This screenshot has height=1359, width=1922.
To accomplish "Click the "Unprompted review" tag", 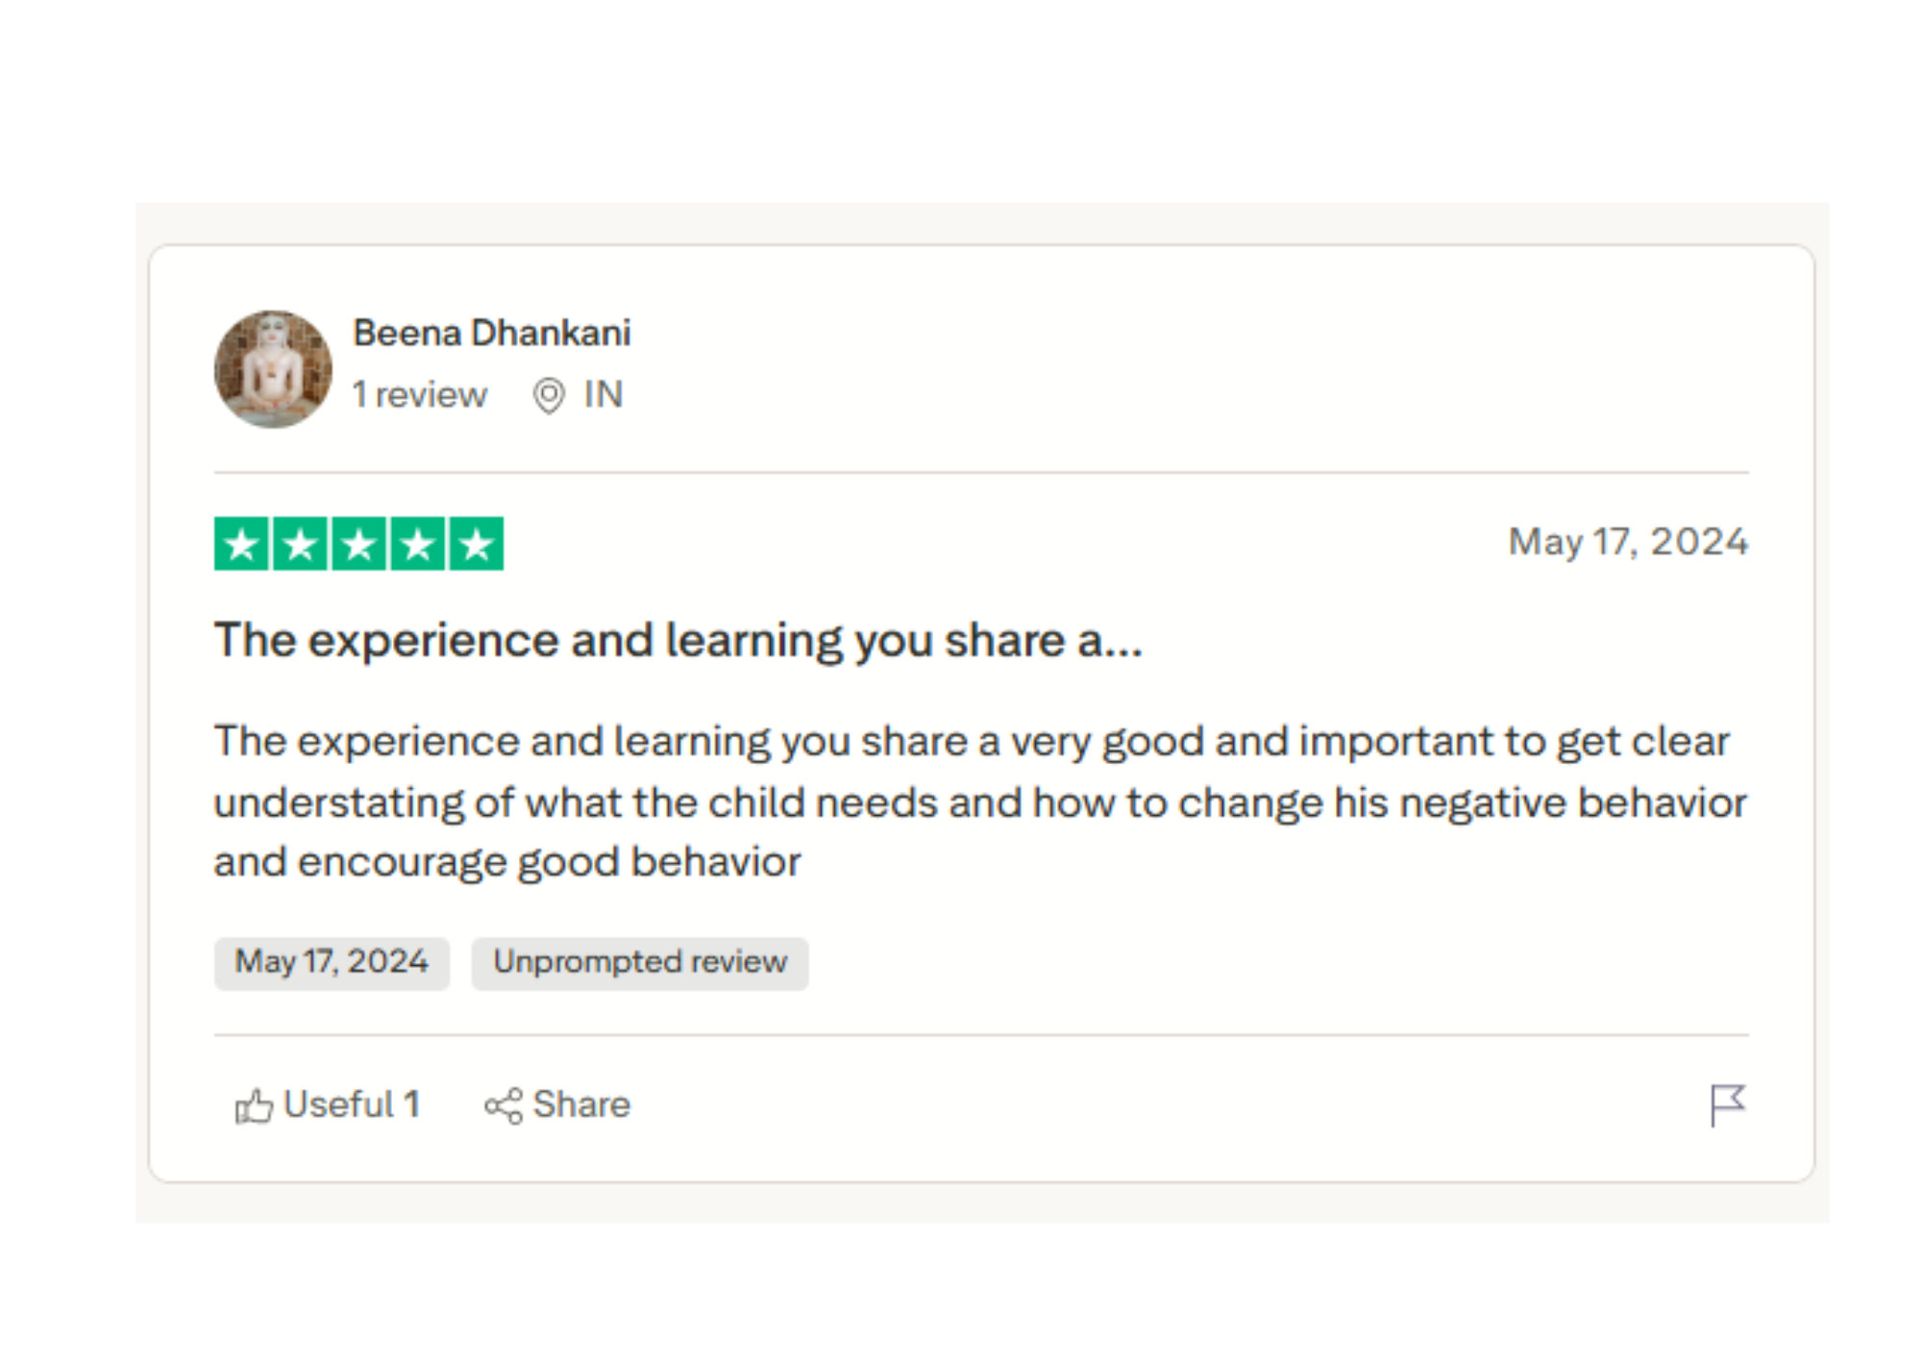I will click(640, 962).
